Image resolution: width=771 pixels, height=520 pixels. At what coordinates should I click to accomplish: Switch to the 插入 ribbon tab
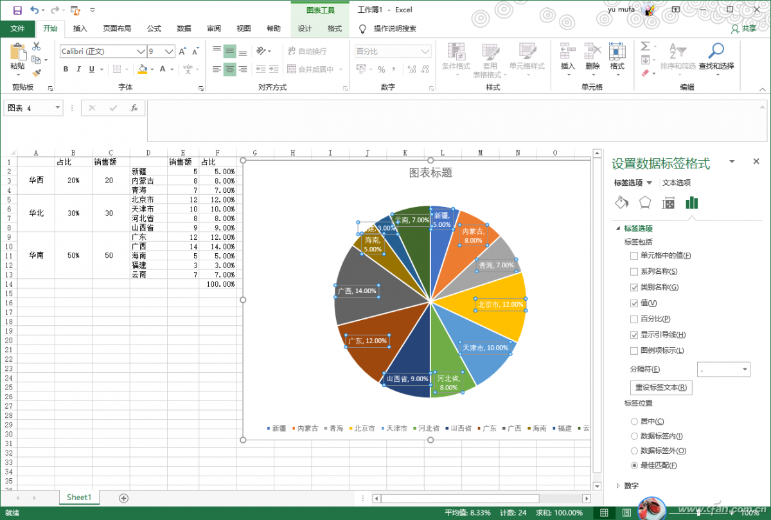point(80,29)
